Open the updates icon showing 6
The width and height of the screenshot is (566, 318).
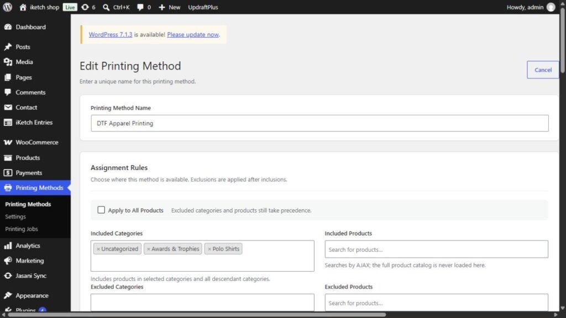(x=85, y=7)
